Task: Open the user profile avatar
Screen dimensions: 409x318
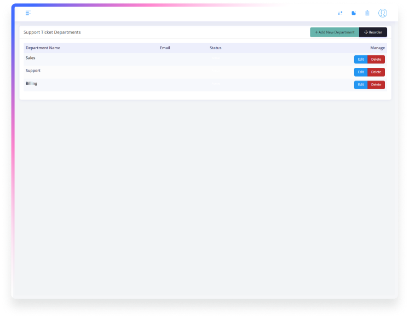Action: [383, 13]
